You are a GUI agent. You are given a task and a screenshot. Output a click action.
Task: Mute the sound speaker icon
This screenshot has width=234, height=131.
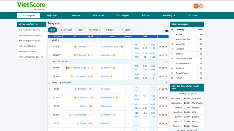(x=167, y=31)
